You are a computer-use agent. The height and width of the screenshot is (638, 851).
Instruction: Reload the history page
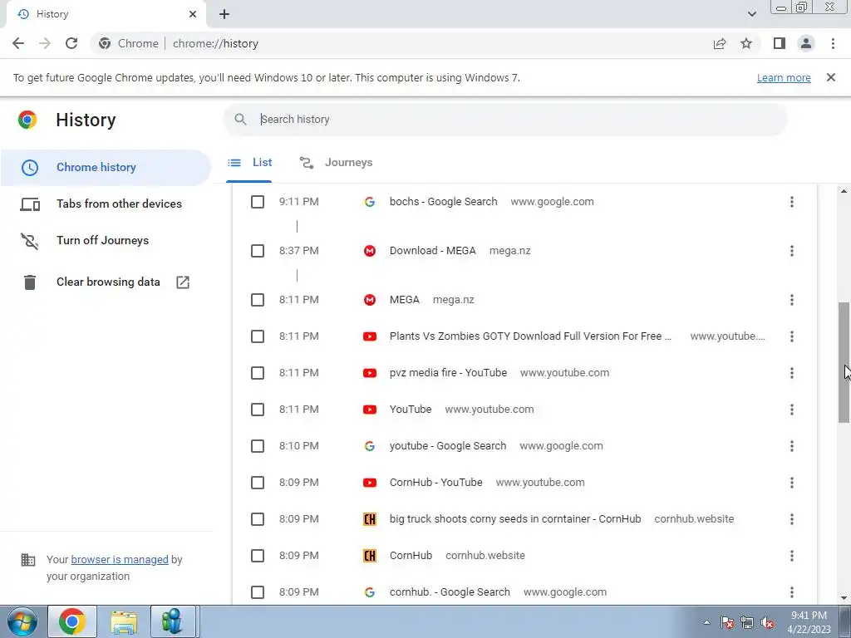(x=71, y=43)
